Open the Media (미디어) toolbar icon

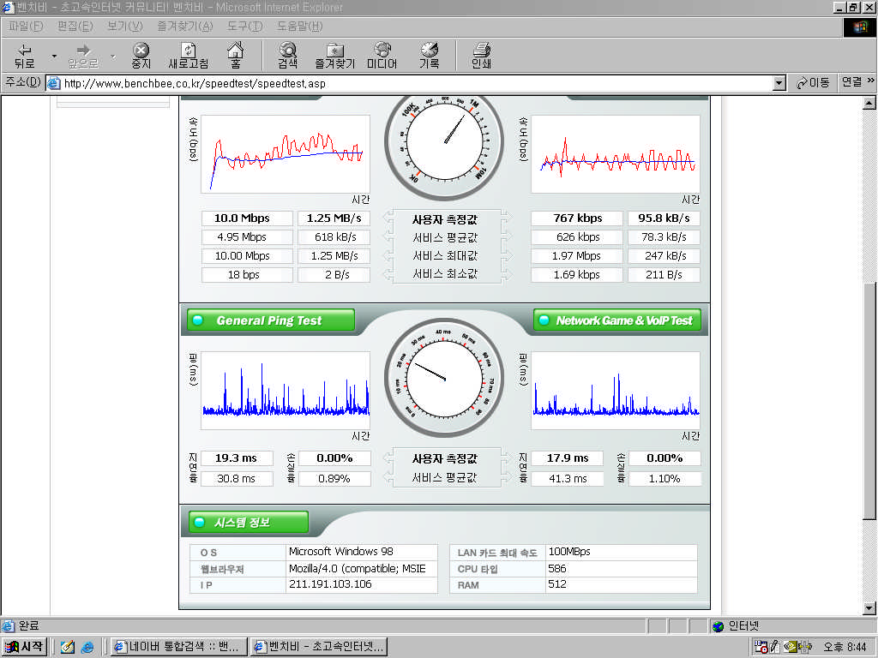click(382, 56)
